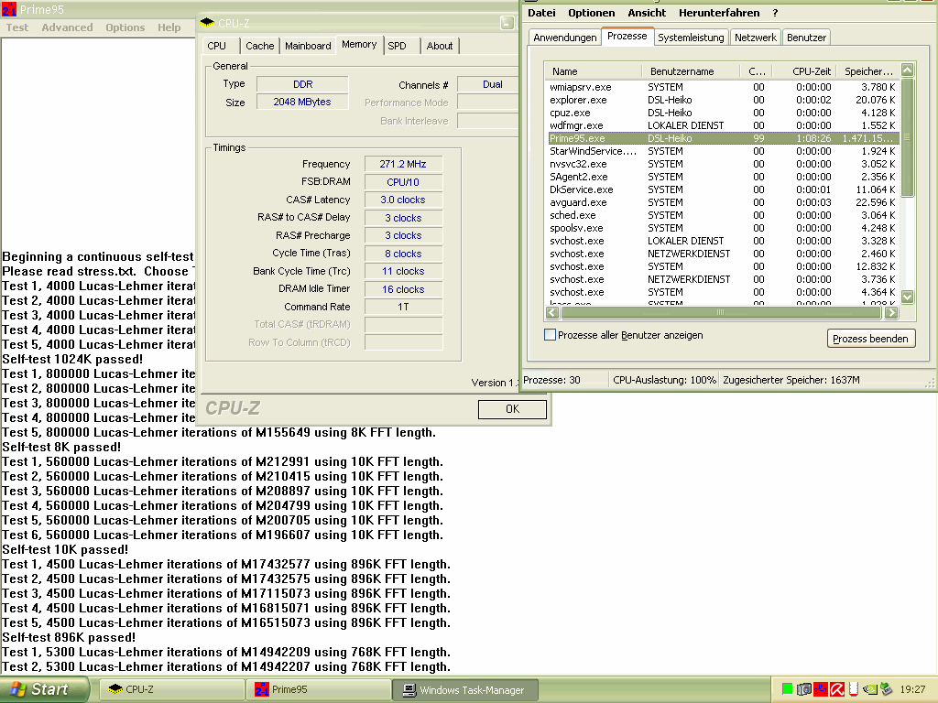Select the Prime95.exe process row
Viewport: 938px width, 703px height.
click(722, 138)
